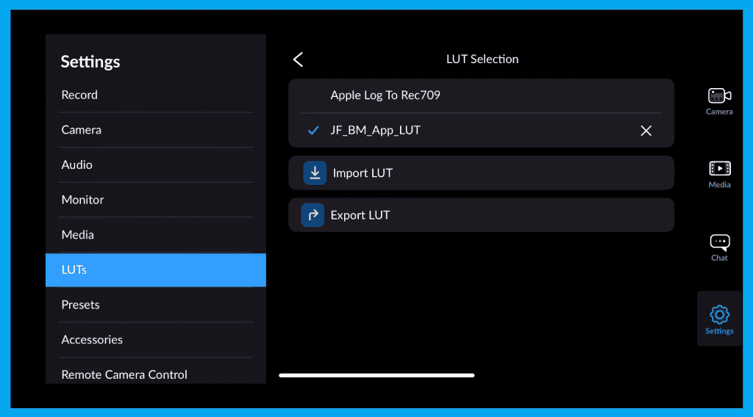Remove JF_BM_App_LUT with the X icon
Image resolution: width=753 pixels, height=417 pixels.
tap(646, 131)
